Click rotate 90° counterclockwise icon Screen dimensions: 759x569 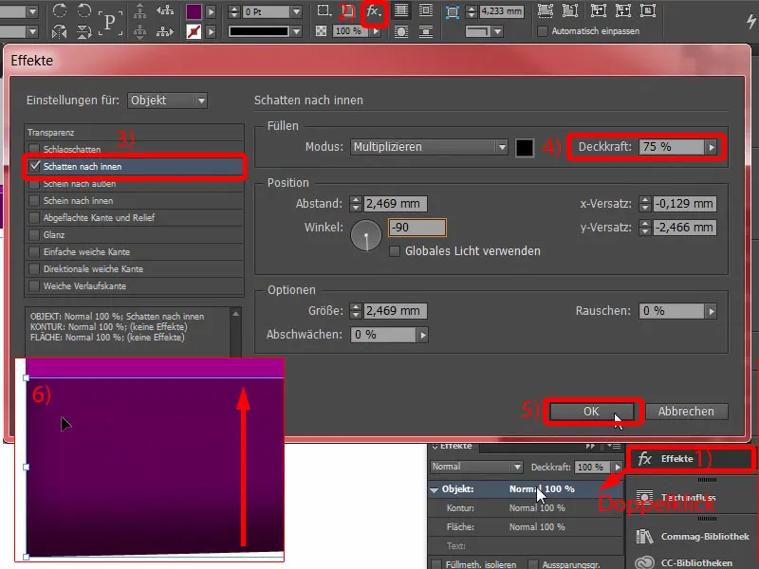84,10
